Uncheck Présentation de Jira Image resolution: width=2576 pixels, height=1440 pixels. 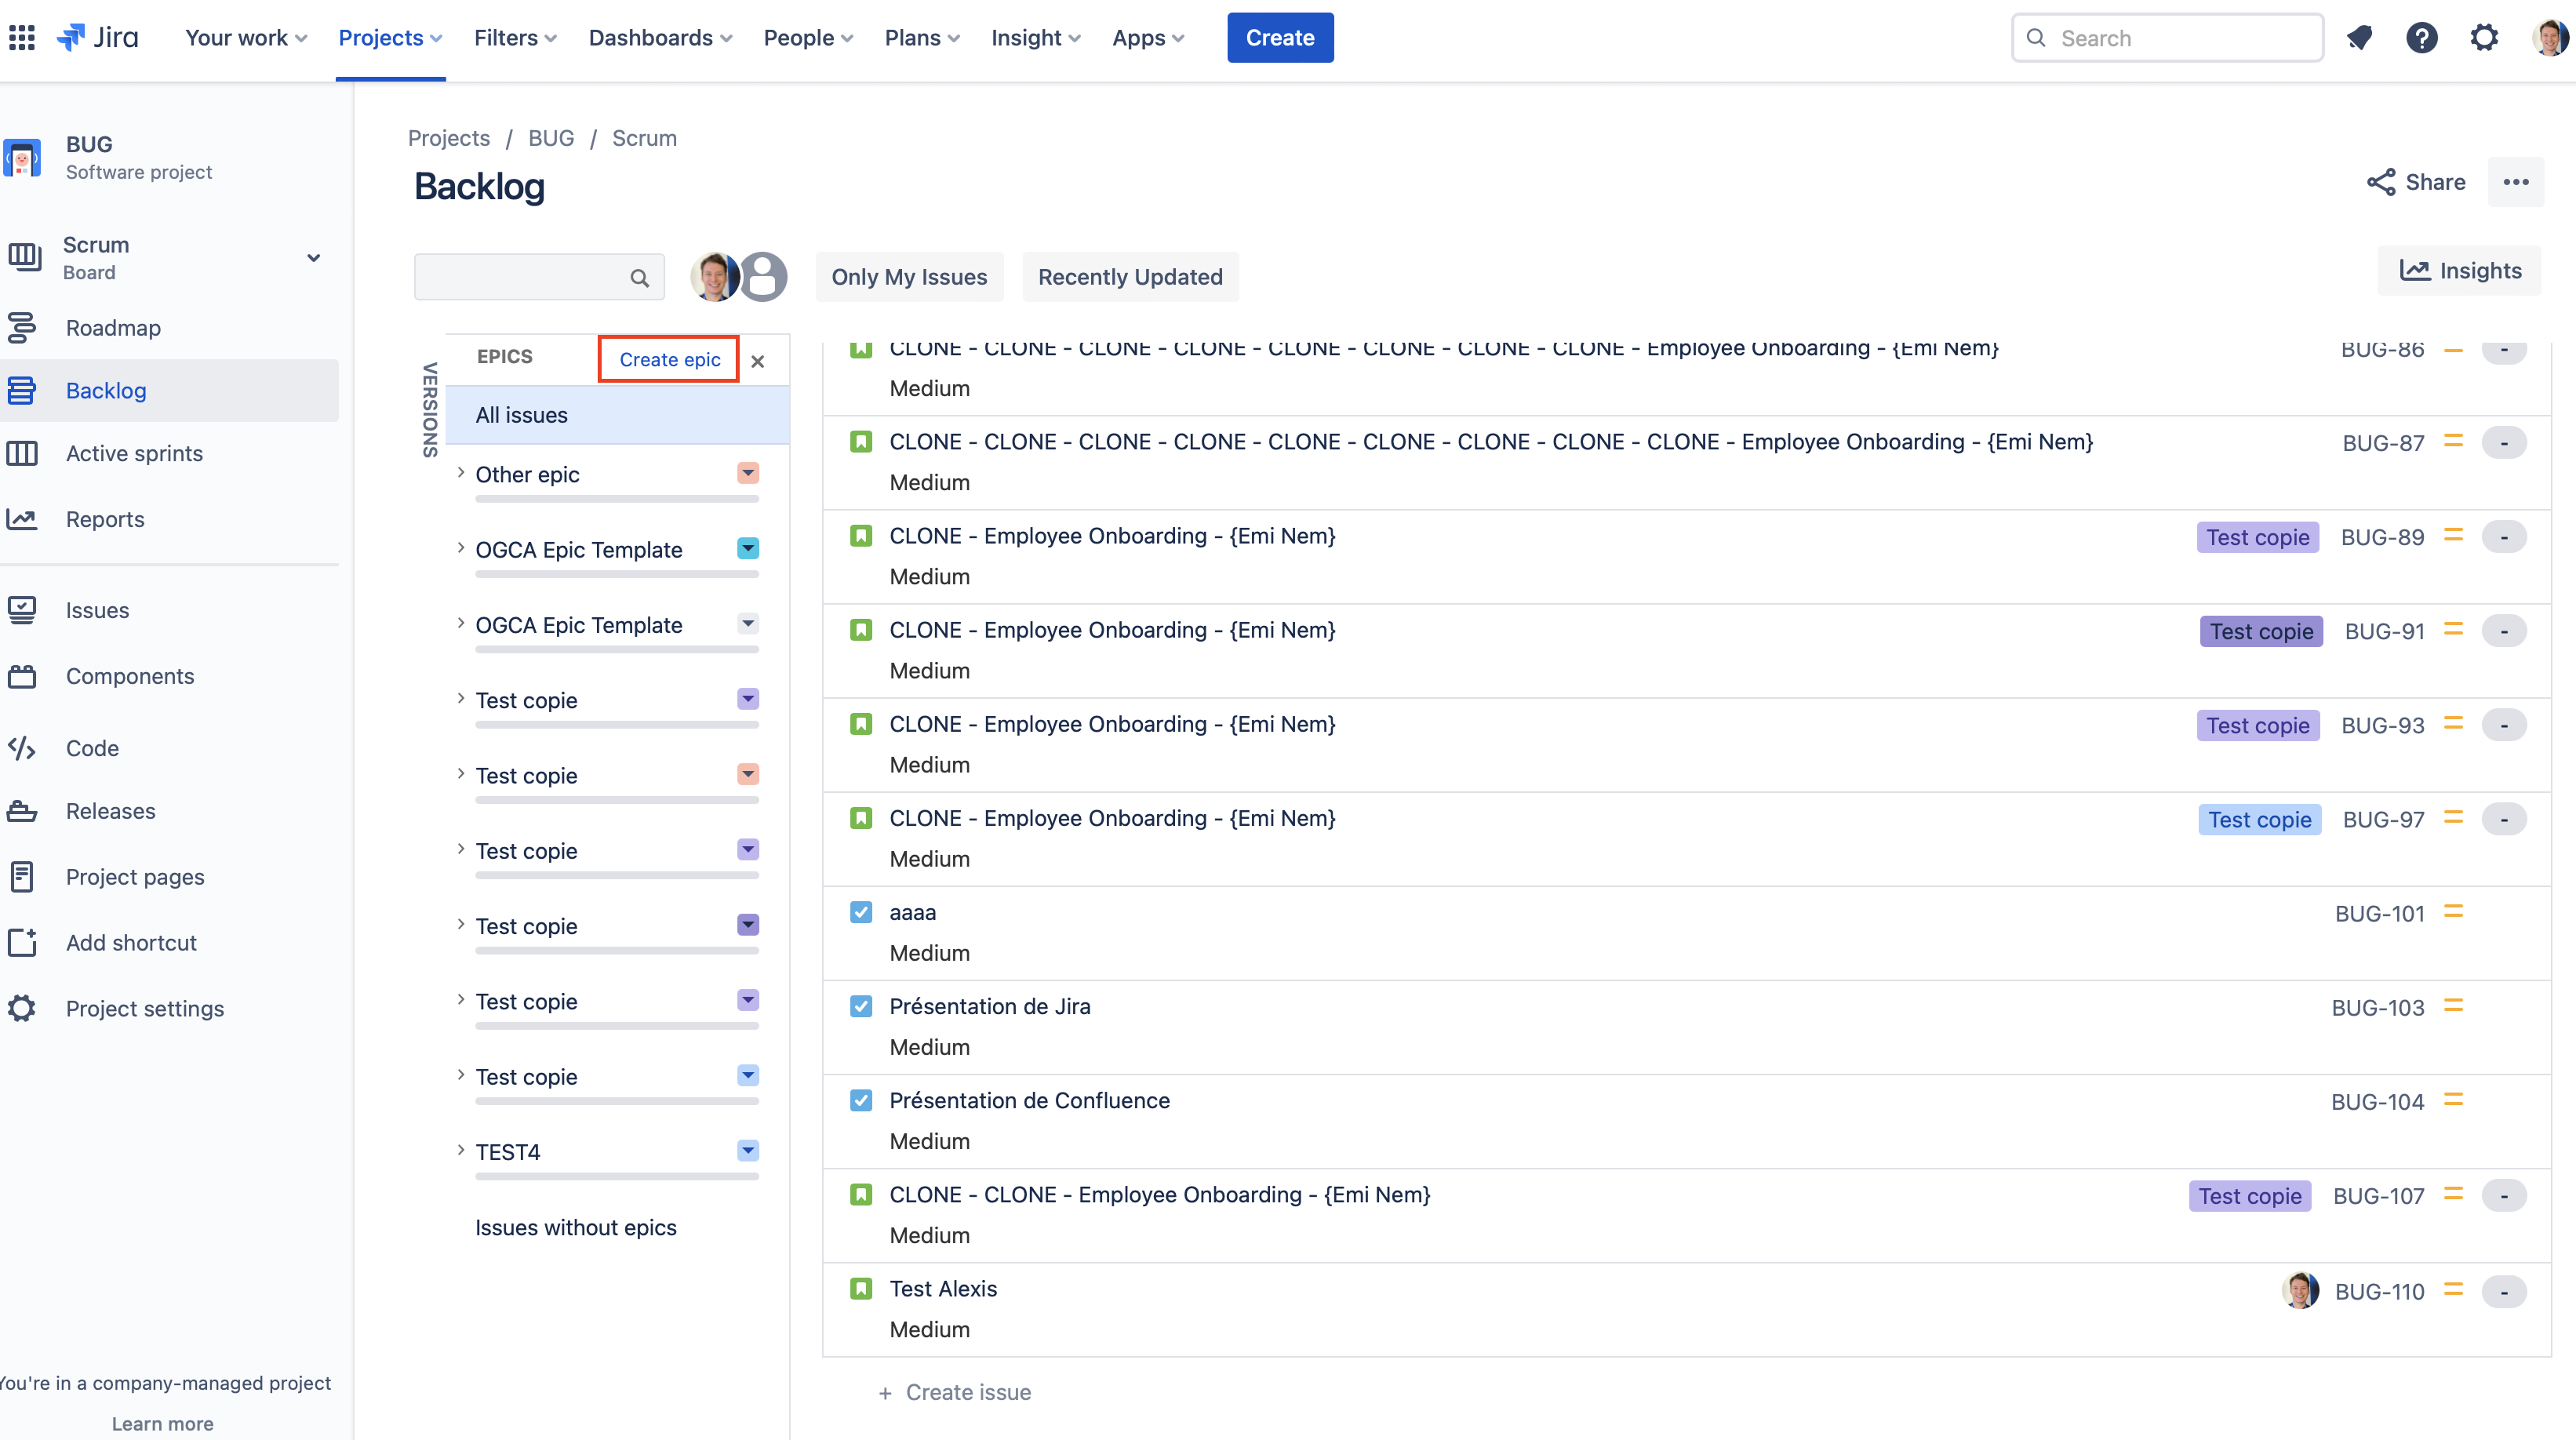[861, 1006]
